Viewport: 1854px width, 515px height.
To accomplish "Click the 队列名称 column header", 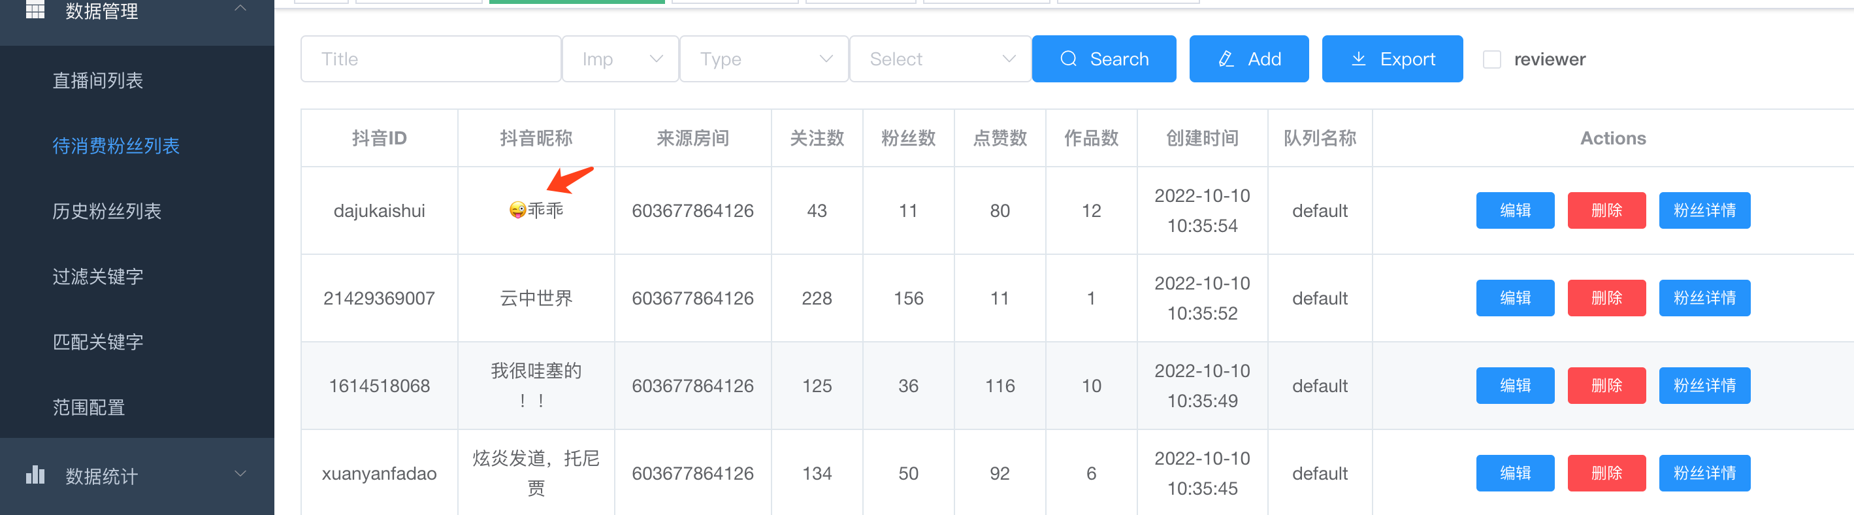I will click(1320, 139).
